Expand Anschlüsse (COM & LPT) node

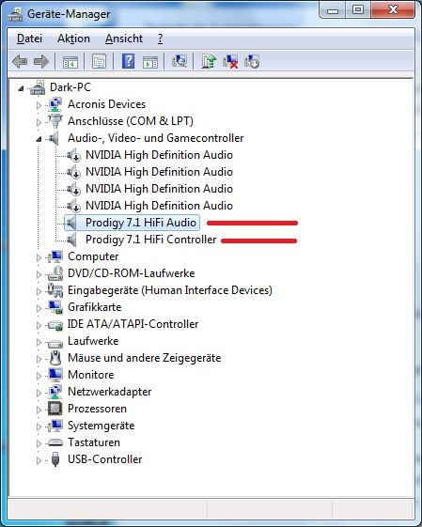pos(39,122)
